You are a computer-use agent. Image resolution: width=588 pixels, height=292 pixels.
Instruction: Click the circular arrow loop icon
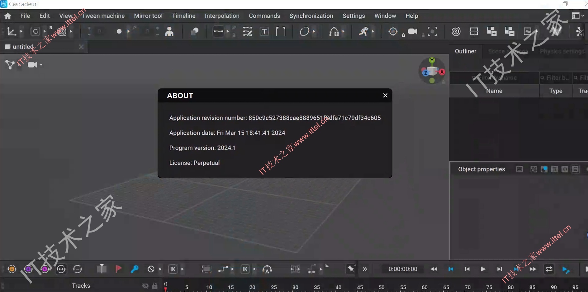point(304,32)
